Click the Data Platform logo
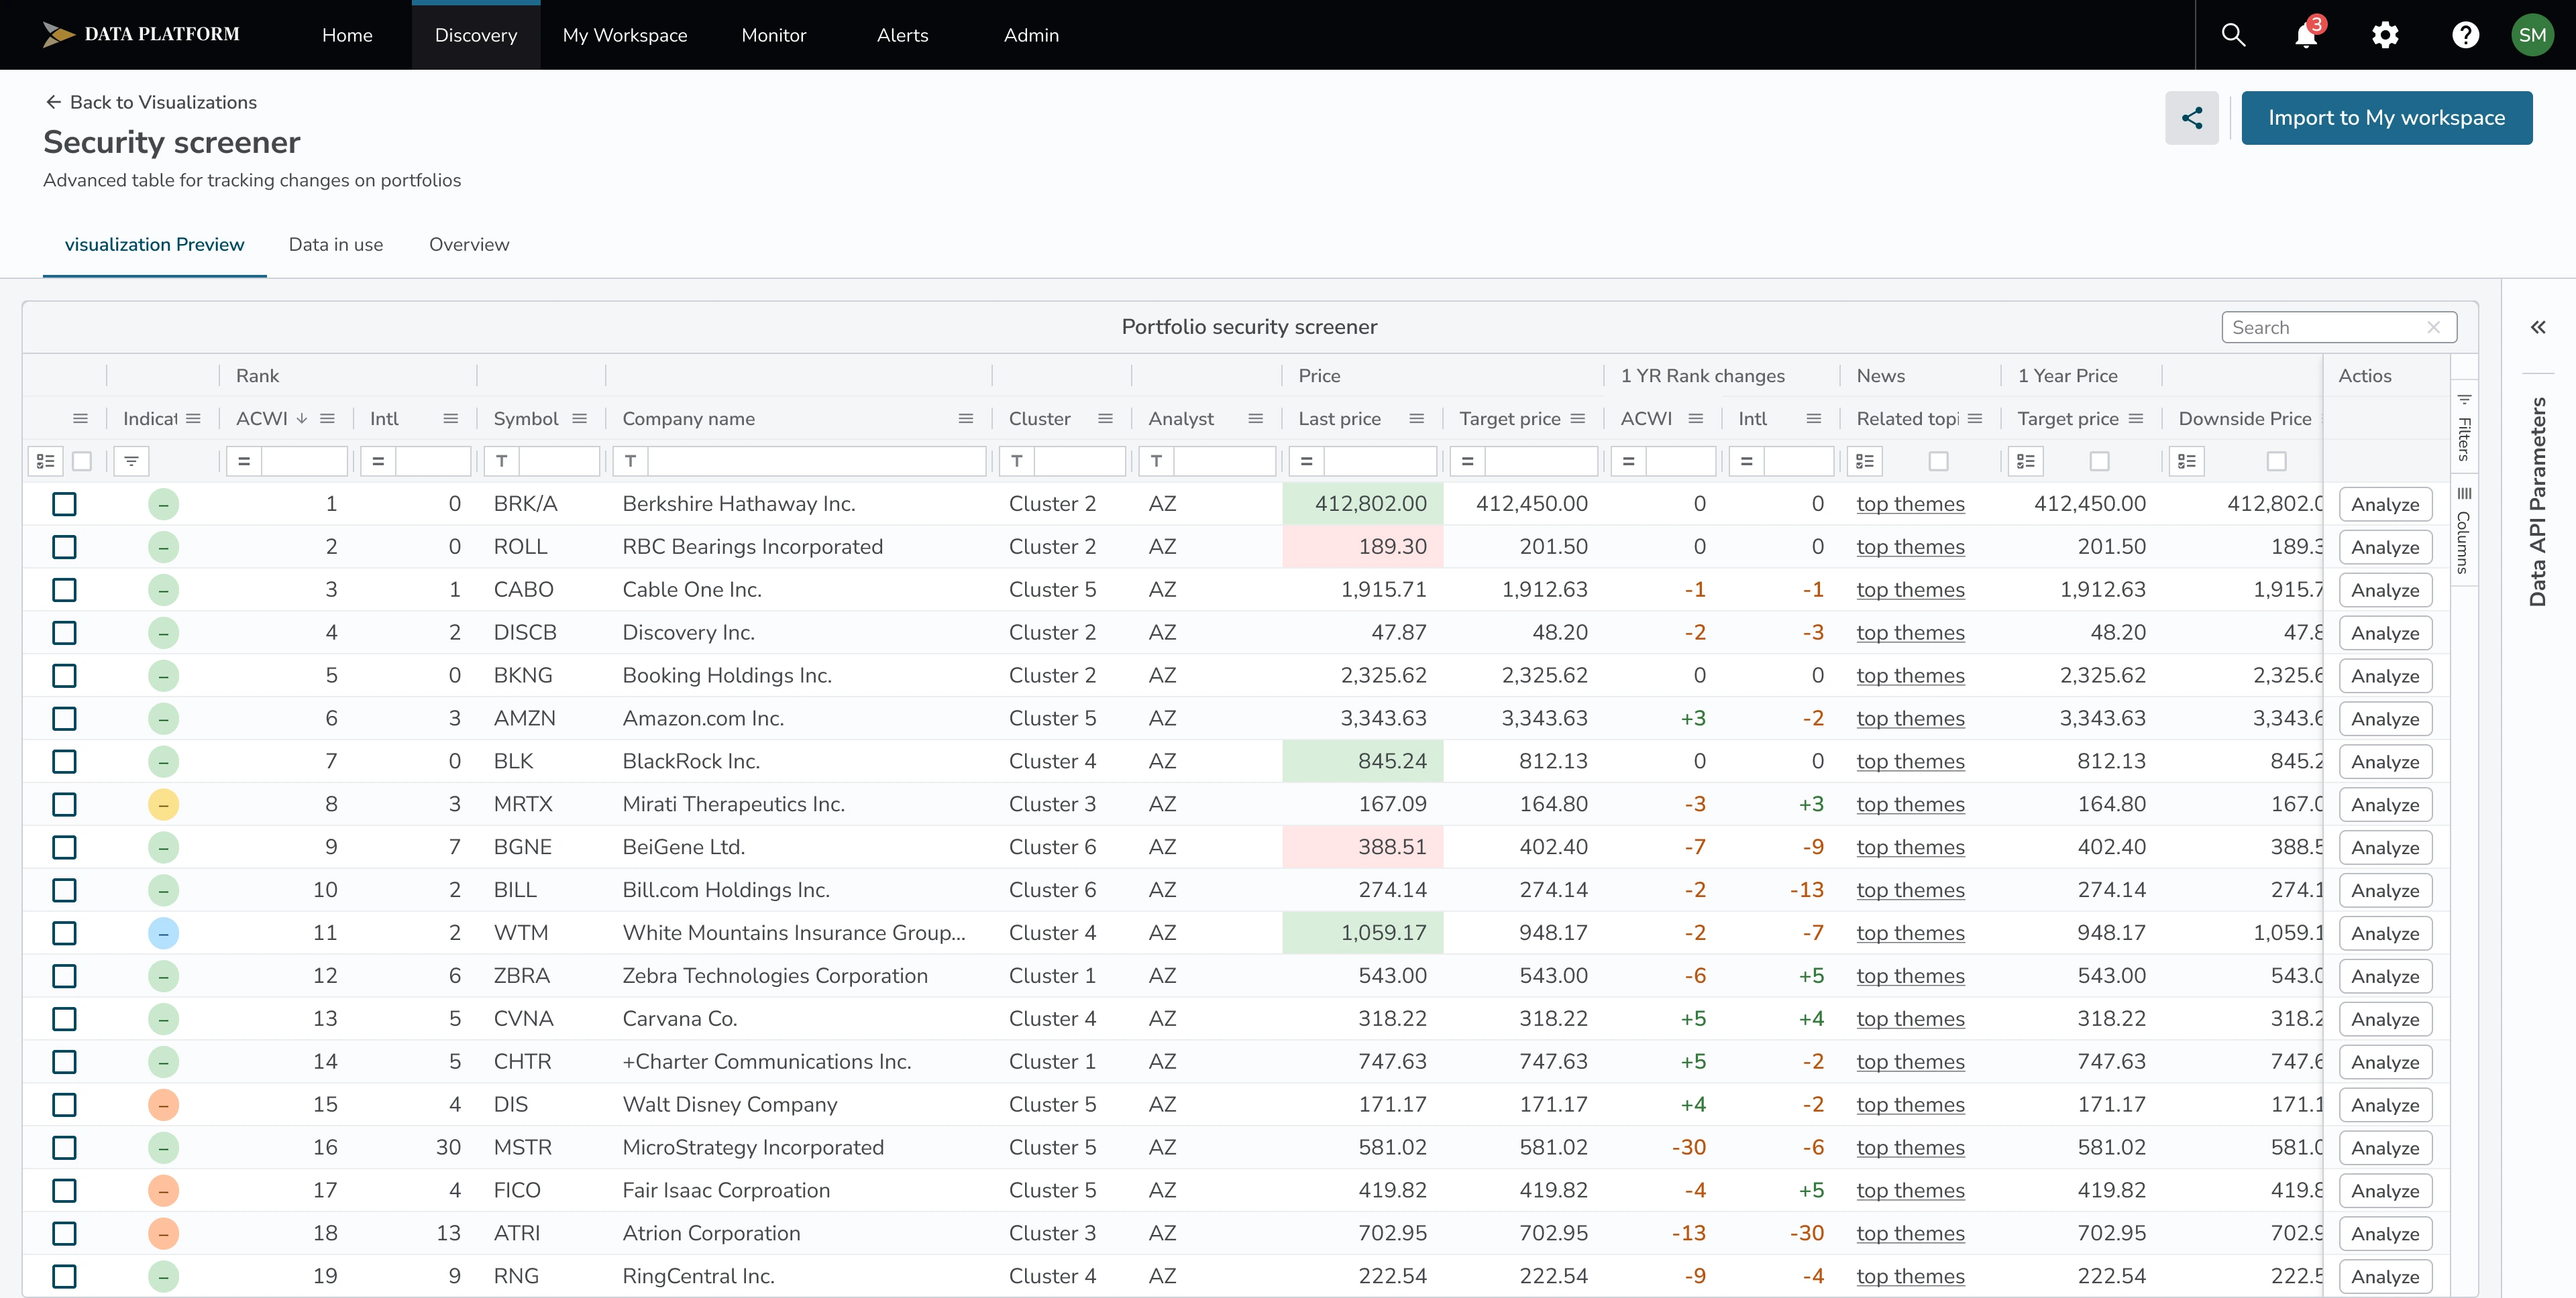The image size is (2576, 1298). (141, 35)
